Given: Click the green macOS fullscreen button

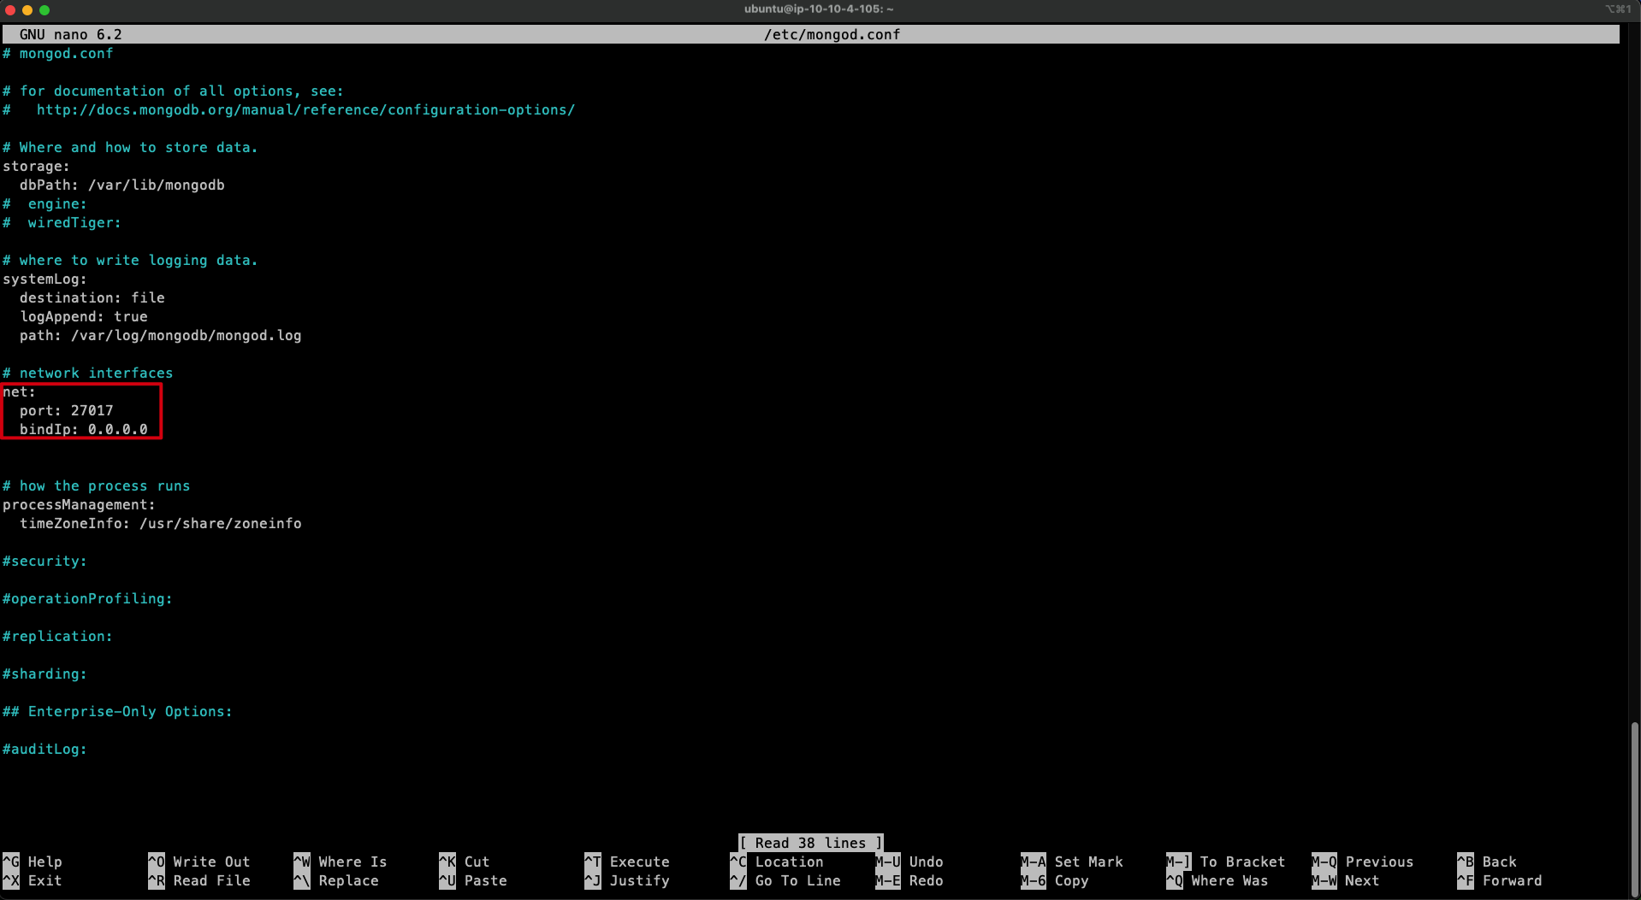Looking at the screenshot, I should pos(44,10).
